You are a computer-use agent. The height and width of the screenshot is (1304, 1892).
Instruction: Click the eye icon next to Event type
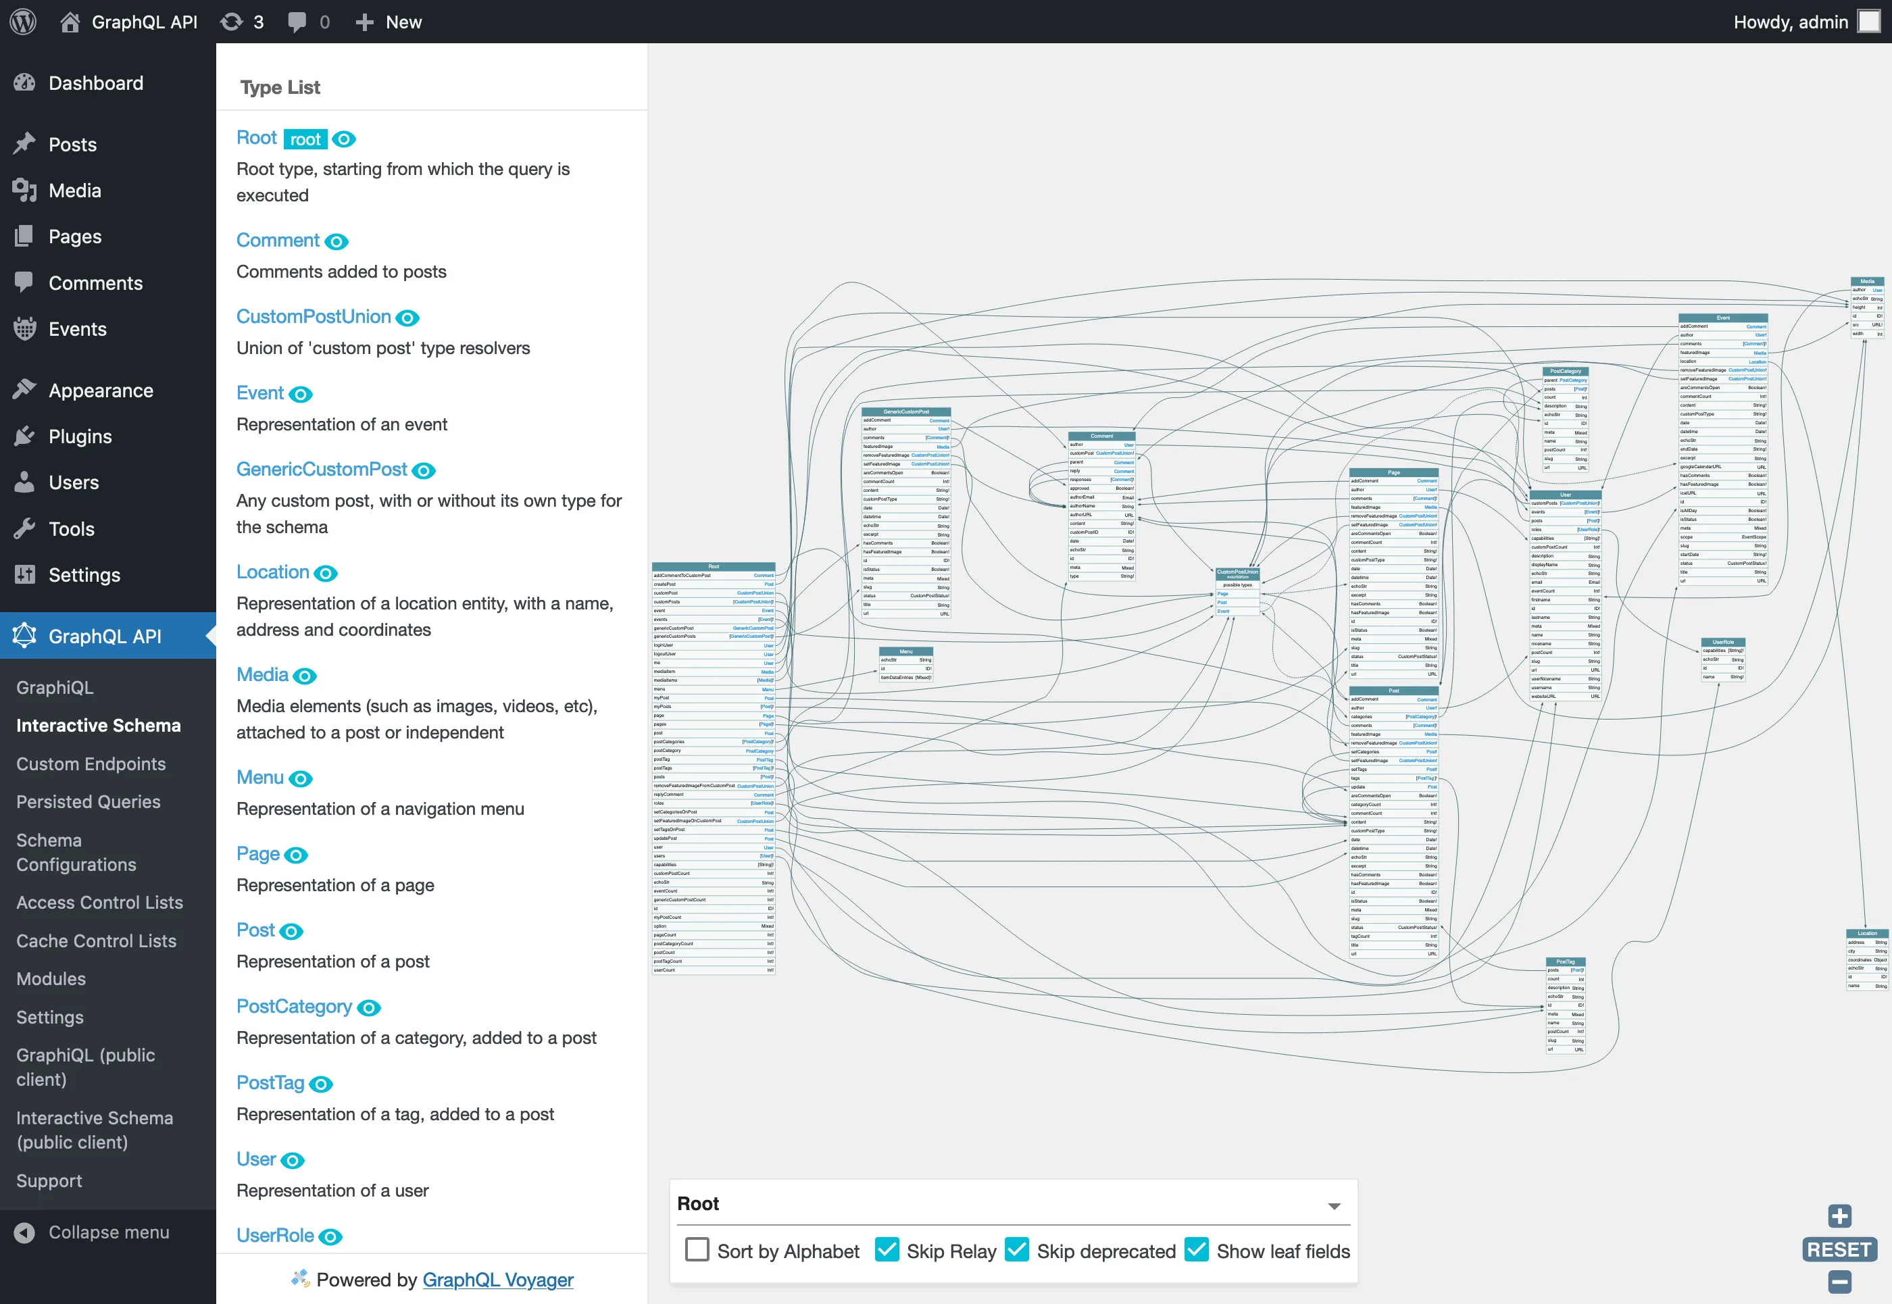point(301,395)
